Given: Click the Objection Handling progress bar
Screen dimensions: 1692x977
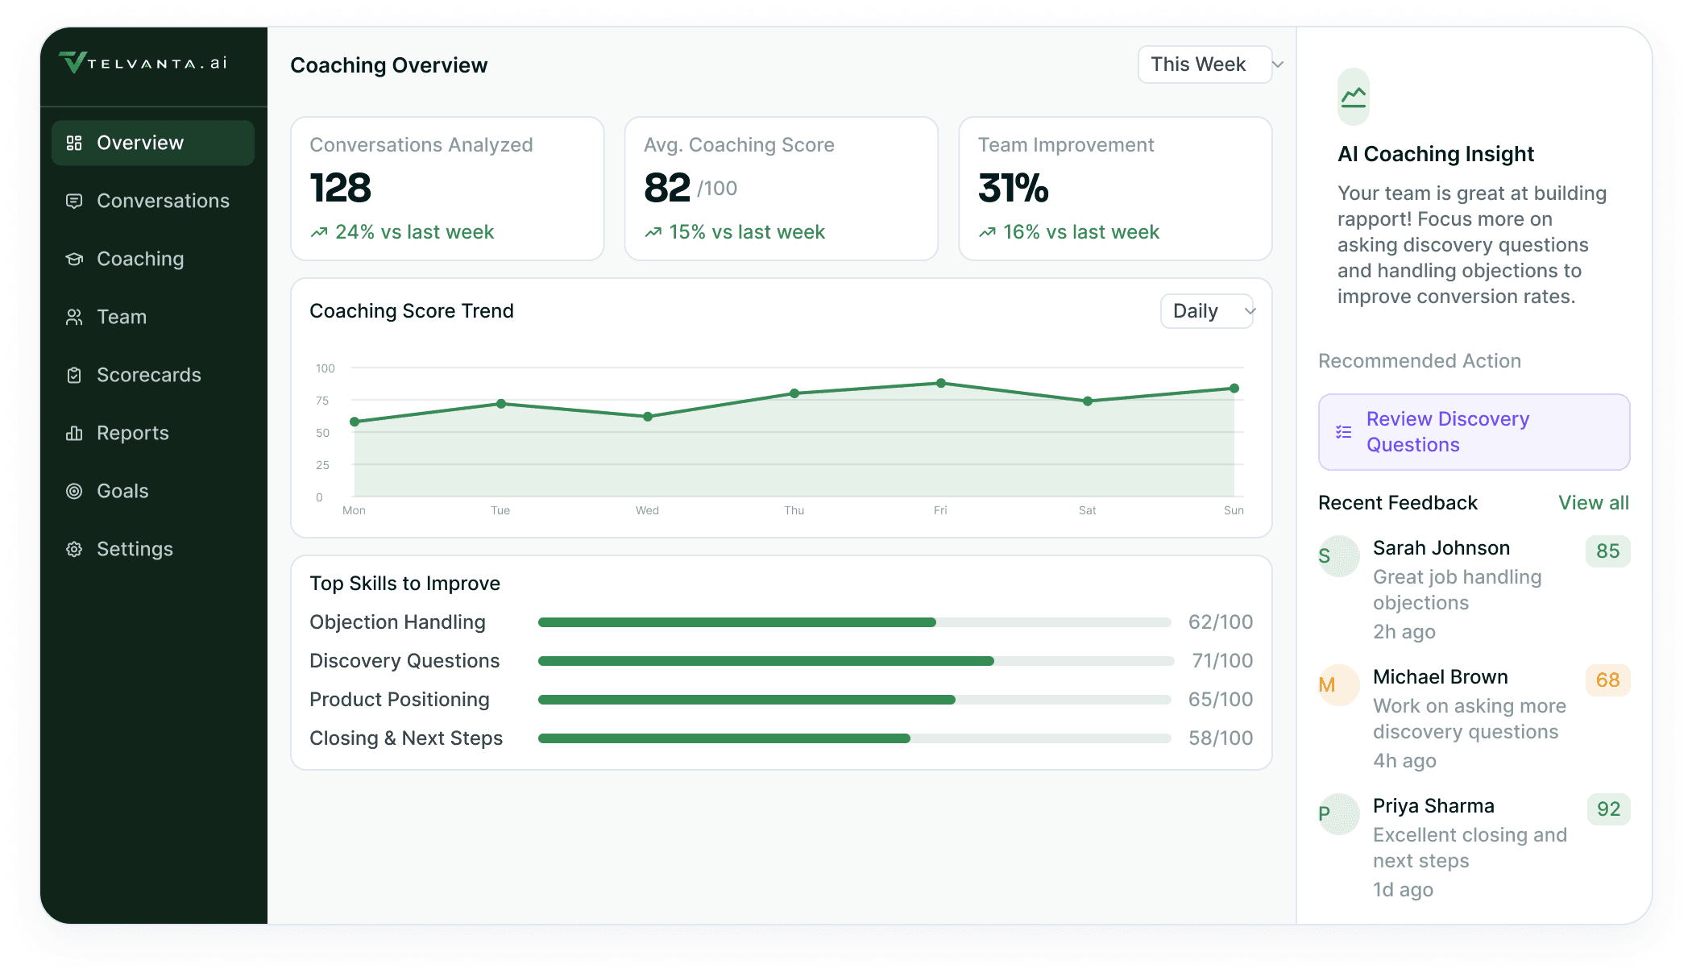Looking at the screenshot, I should [x=854, y=622].
